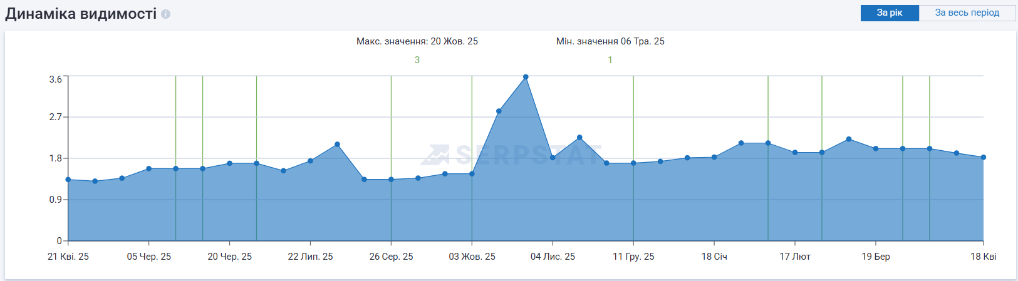Click the Макс. значення: 20 Жов. 25 label
The width and height of the screenshot is (1018, 281).
(417, 41)
